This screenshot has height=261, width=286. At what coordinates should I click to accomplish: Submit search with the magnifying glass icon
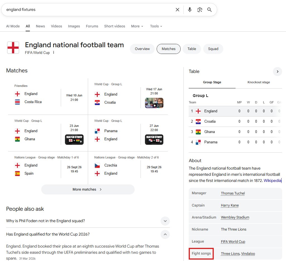(209, 10)
